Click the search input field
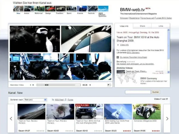Viewport: 179px width, 134px height. pos(138,92)
